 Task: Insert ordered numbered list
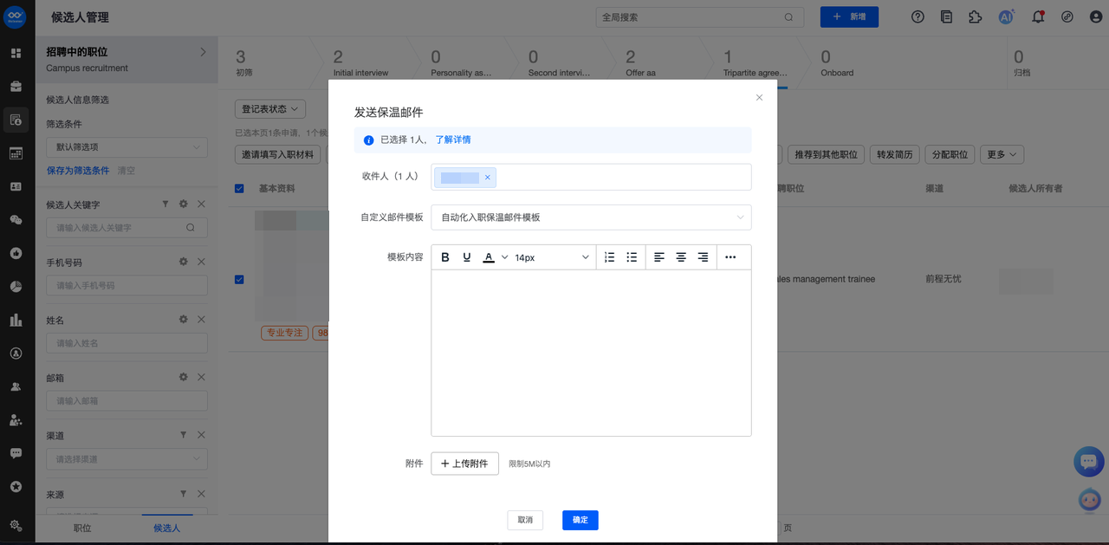(x=609, y=257)
